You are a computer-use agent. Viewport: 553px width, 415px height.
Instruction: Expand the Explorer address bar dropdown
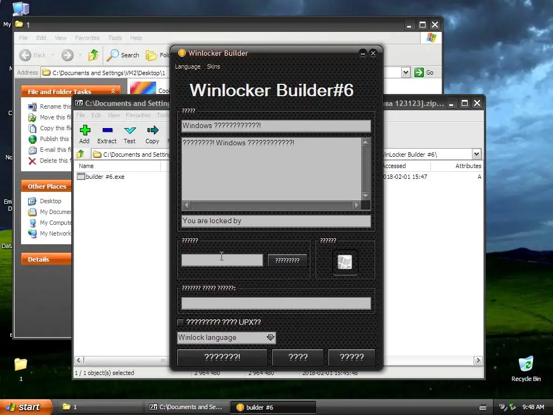coord(406,72)
